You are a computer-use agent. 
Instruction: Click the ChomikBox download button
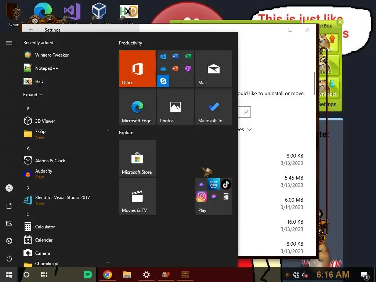click(x=329, y=88)
